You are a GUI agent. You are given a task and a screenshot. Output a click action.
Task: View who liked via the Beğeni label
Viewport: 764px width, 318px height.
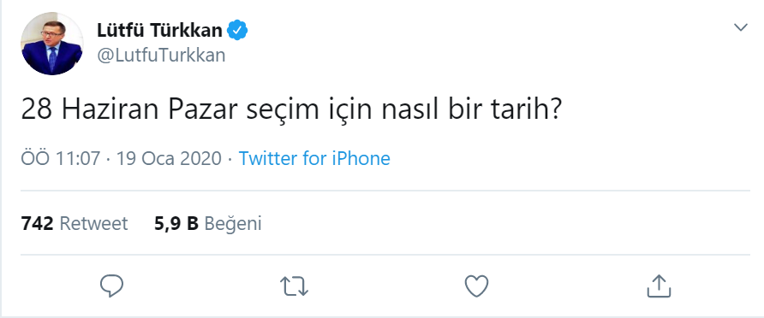tap(233, 224)
